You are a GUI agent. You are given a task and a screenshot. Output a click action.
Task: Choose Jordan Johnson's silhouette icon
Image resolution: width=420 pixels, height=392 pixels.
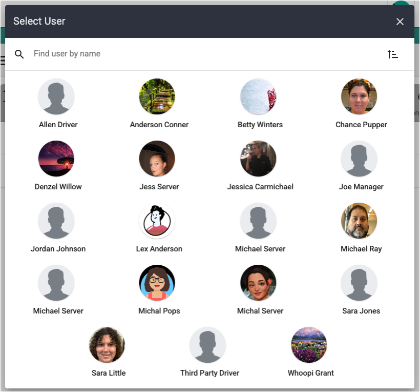coord(56,221)
